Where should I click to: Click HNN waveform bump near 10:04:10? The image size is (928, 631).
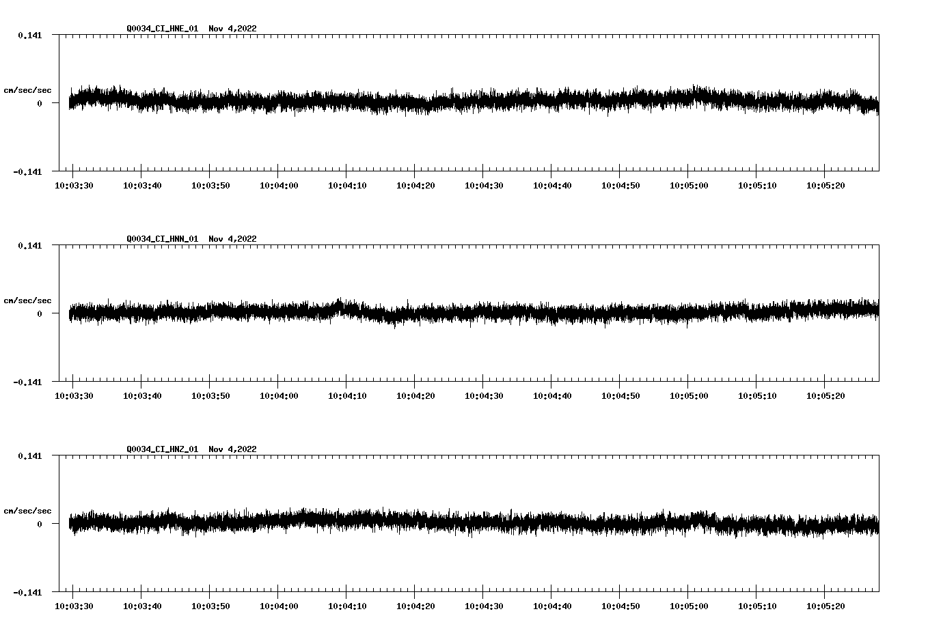pyautogui.click(x=340, y=307)
